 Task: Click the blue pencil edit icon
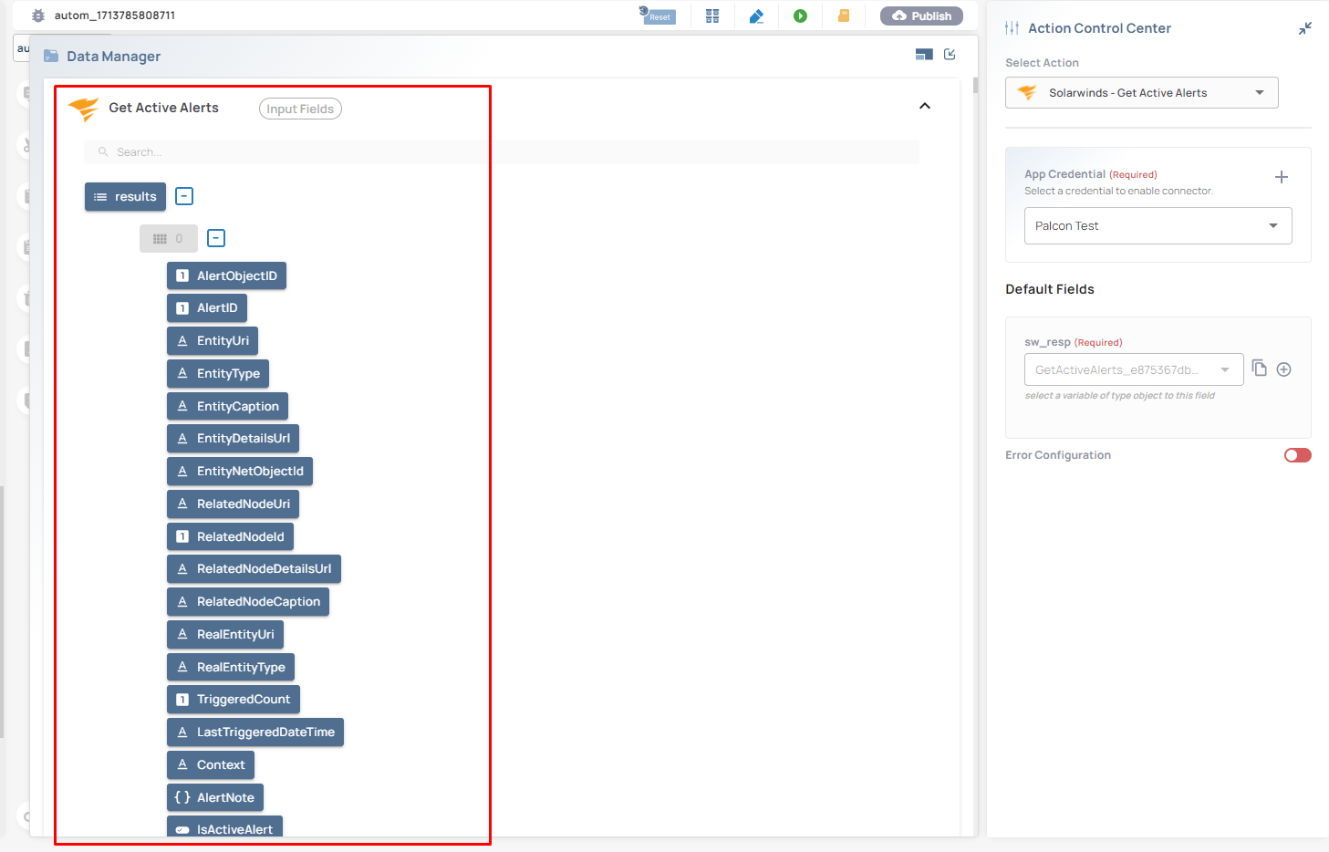(x=756, y=16)
